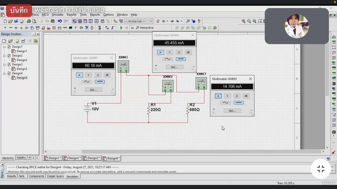This screenshot has height=189, width=337.
Task: Click the Place Diode component icon
Action: point(16,28)
